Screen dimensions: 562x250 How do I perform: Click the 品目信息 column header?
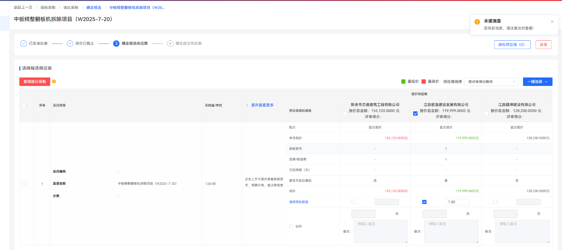pyautogui.click(x=59, y=105)
